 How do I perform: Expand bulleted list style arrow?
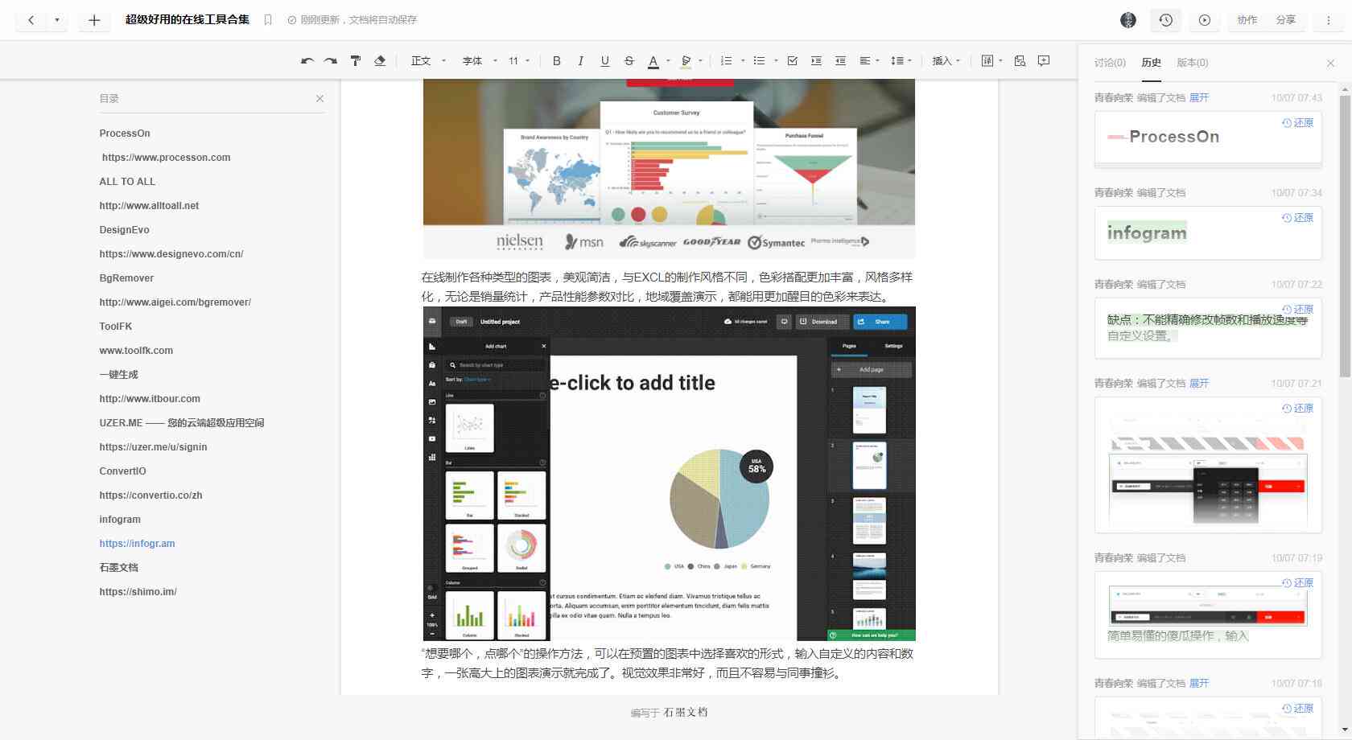point(775,61)
